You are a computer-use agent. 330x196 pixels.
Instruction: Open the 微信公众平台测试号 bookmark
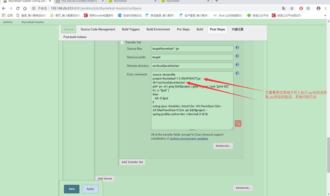(287, 16)
